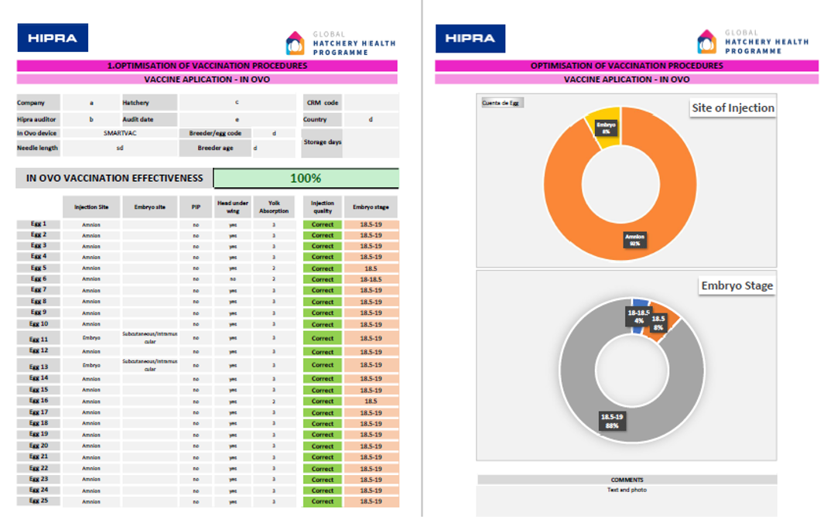
Task: Click the Injection quality column header
Action: (x=323, y=207)
